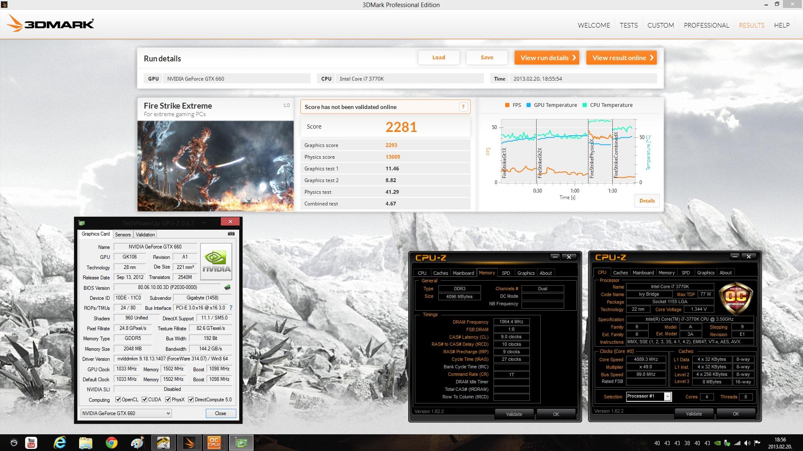Open Bus Interface help question mark in GPU-Z
803x451 pixels.
pos(230,308)
